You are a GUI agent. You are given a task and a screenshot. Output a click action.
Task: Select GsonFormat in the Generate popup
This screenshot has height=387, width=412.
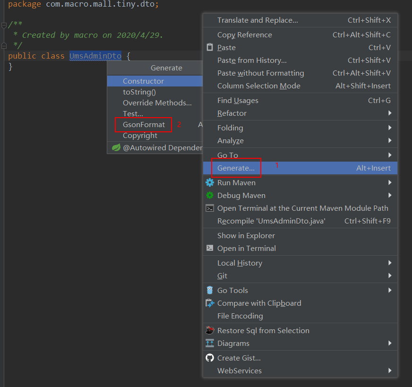(144, 125)
